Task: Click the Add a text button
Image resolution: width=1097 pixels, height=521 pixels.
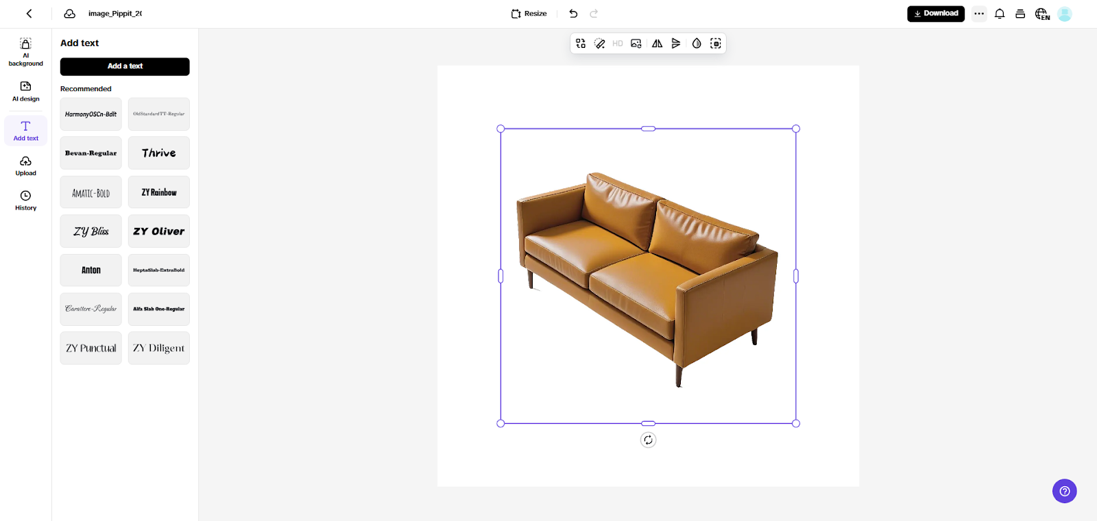Action: (x=125, y=66)
